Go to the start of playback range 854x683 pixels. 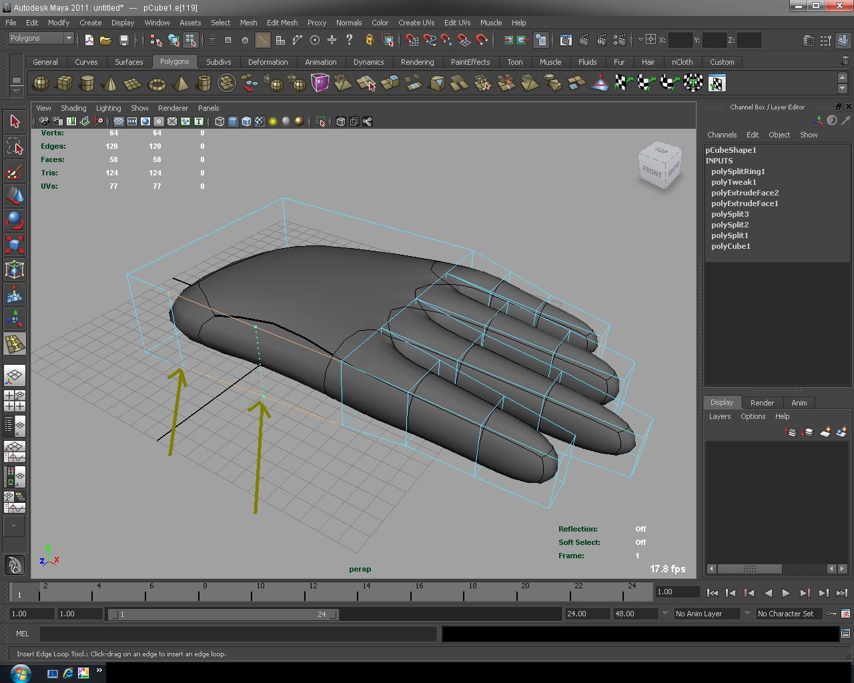tap(712, 593)
